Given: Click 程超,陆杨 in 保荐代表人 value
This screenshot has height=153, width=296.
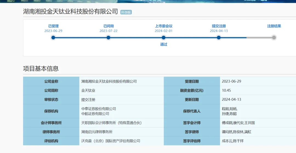Looking at the screenshot, I should (230, 109).
